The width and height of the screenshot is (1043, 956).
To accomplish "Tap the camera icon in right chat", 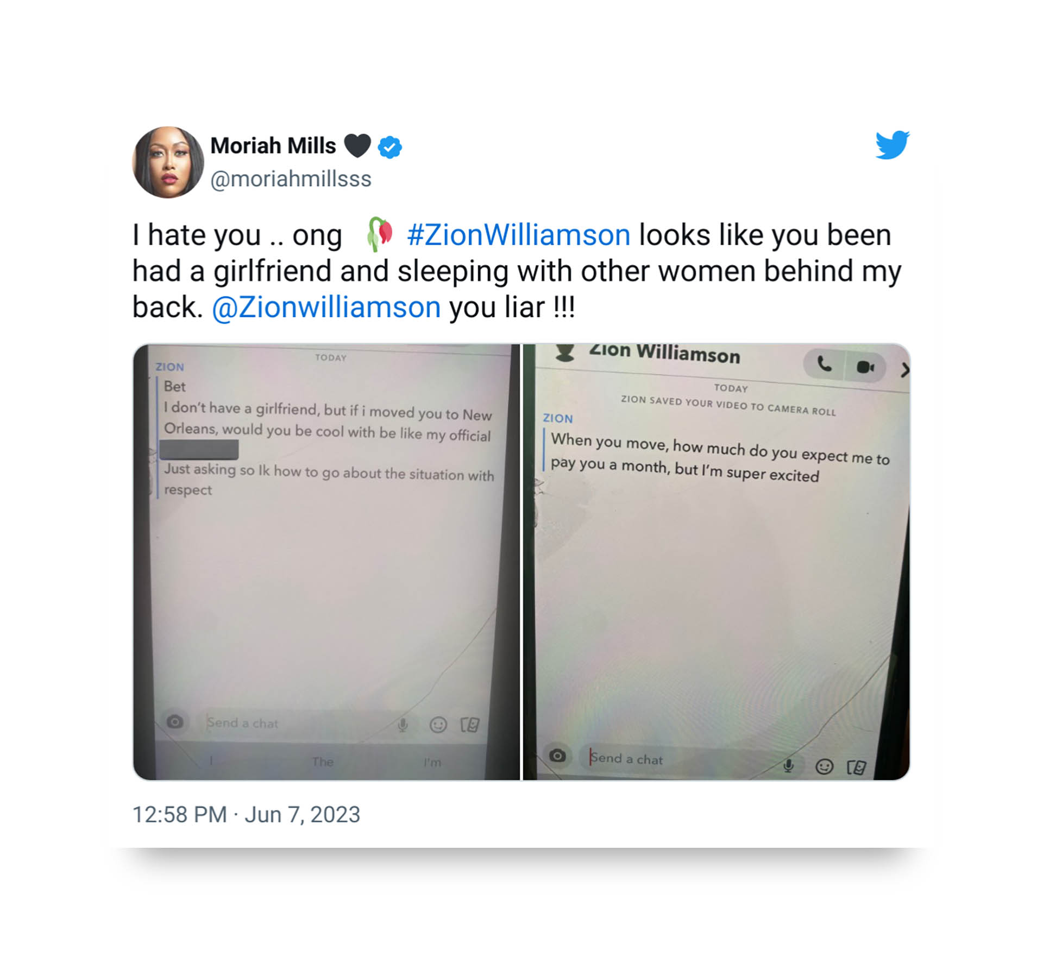I will (x=558, y=756).
